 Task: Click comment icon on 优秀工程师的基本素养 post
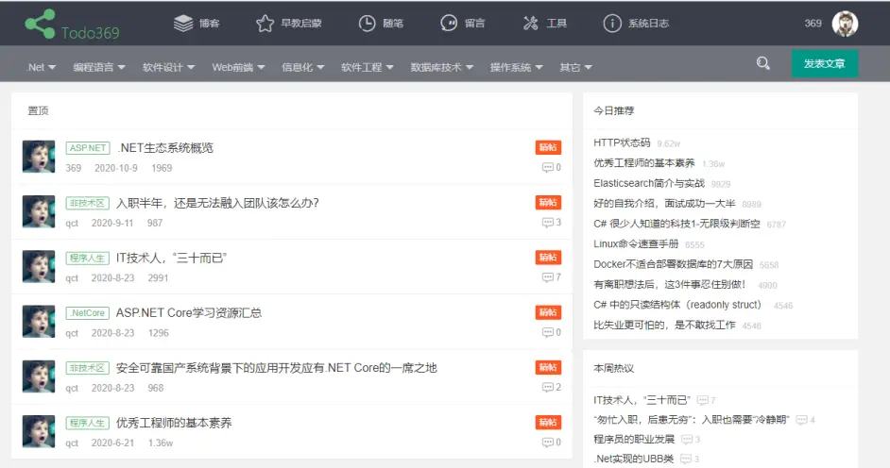pos(547,442)
